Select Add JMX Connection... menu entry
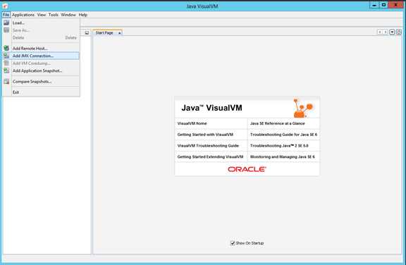This screenshot has width=406, height=265. [41, 56]
